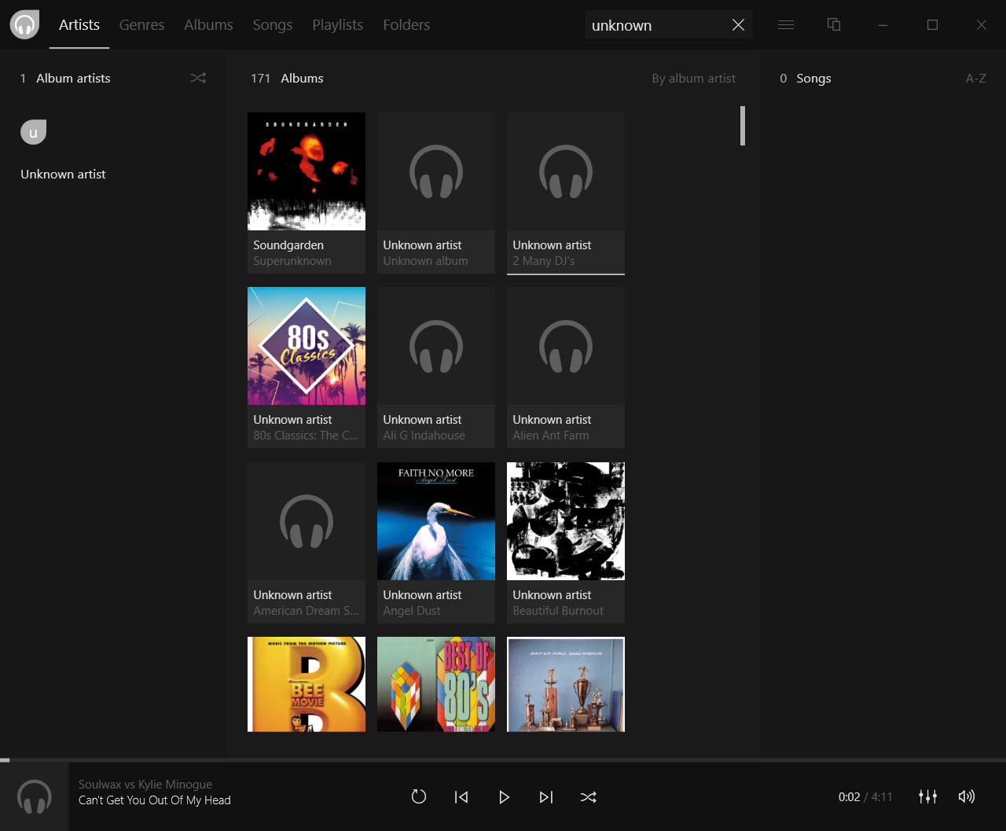The width and height of the screenshot is (1006, 831).
Task: Switch to mini player mode
Action: 833,24
